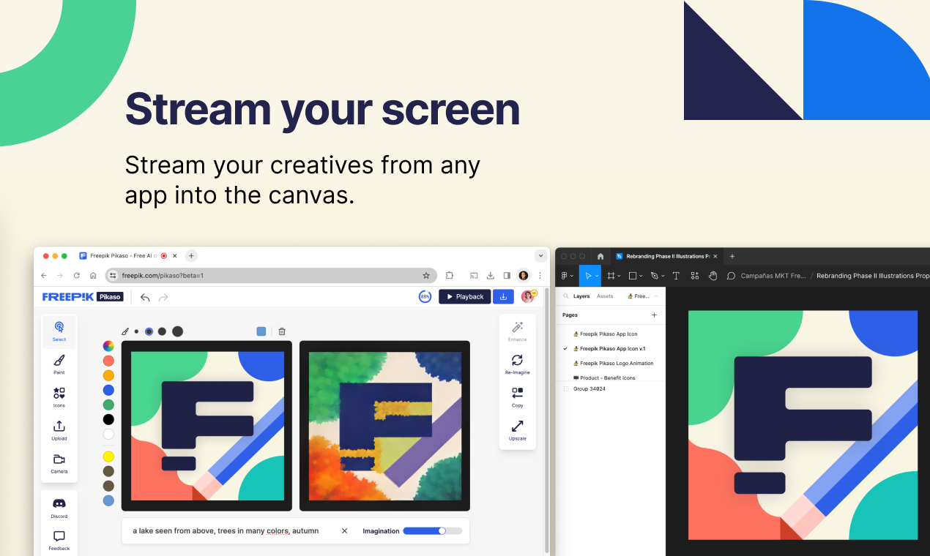Select the Comment tool in Figma
930x556 pixels.
pyautogui.click(x=731, y=276)
